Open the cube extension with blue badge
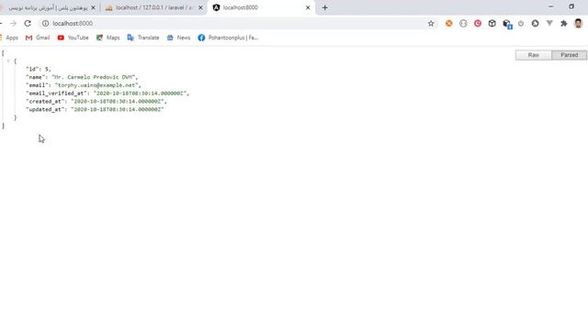 coord(507,24)
